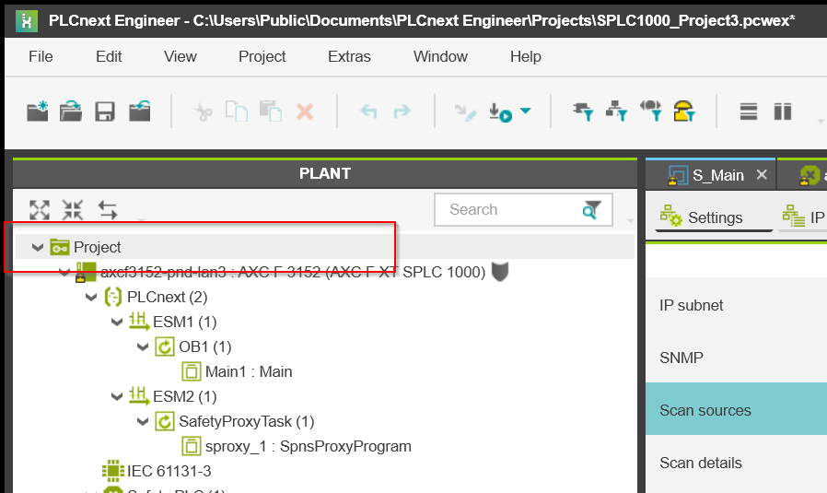Collapse all nodes in PLANT tree
The image size is (827, 493).
pos(72,210)
